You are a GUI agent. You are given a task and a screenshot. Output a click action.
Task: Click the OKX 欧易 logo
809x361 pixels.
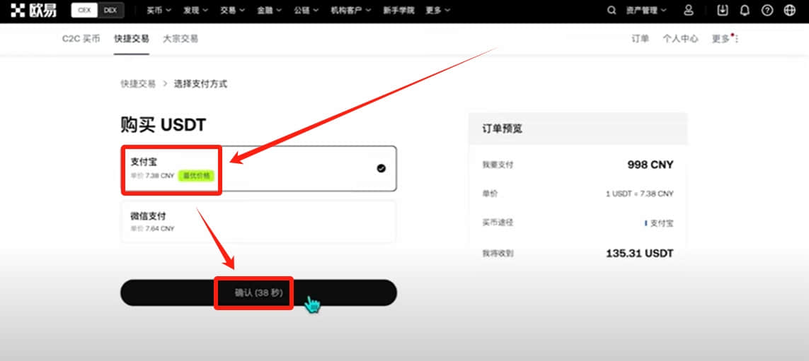point(33,11)
